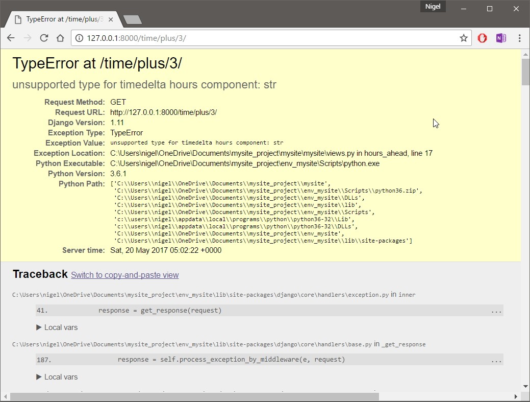Image resolution: width=530 pixels, height=402 pixels.
Task: Switch to copy-and-paste view link
Action: click(124, 275)
